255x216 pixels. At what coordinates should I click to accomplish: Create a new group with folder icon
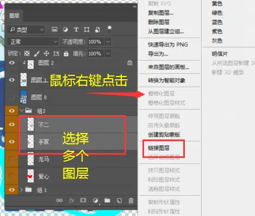(107, 200)
